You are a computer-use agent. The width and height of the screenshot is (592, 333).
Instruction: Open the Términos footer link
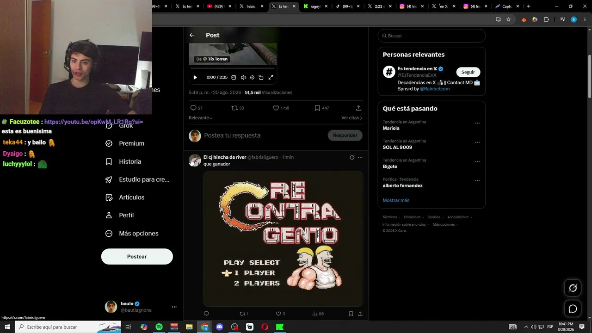tap(389, 217)
